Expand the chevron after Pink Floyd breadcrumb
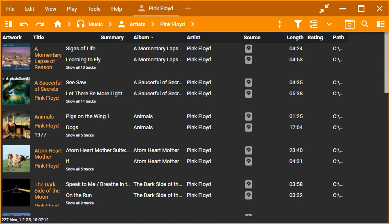 pos(192,24)
